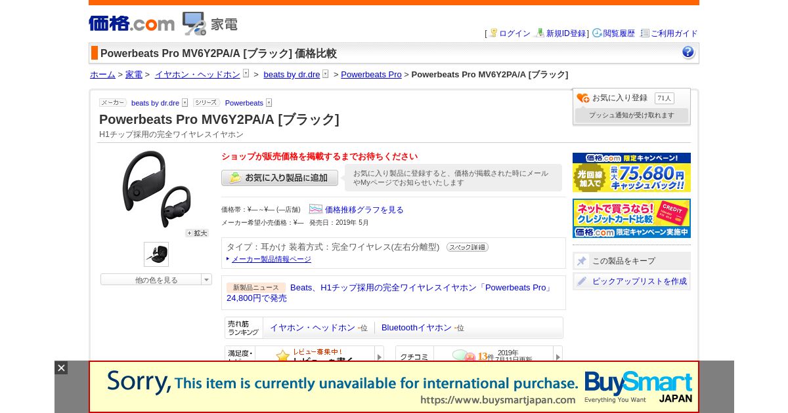This screenshot has width=788, height=413.
Task: Open 新規ID登録 registration link
Action: (x=567, y=33)
